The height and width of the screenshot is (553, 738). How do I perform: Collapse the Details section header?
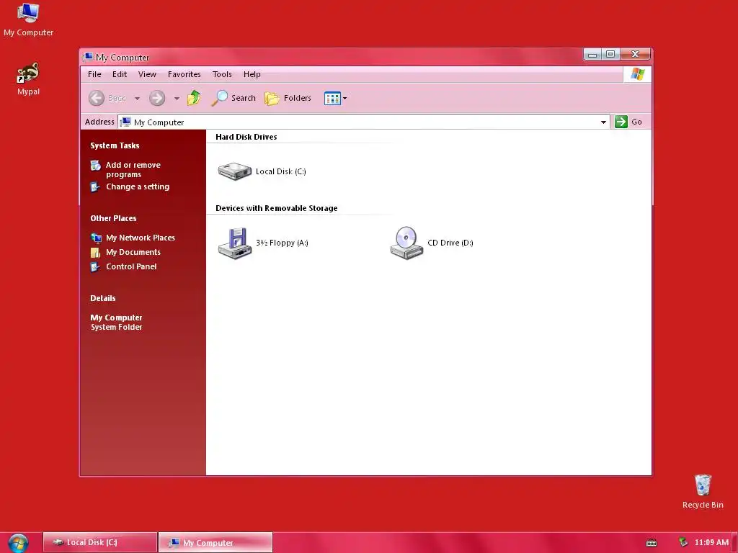[x=102, y=298]
